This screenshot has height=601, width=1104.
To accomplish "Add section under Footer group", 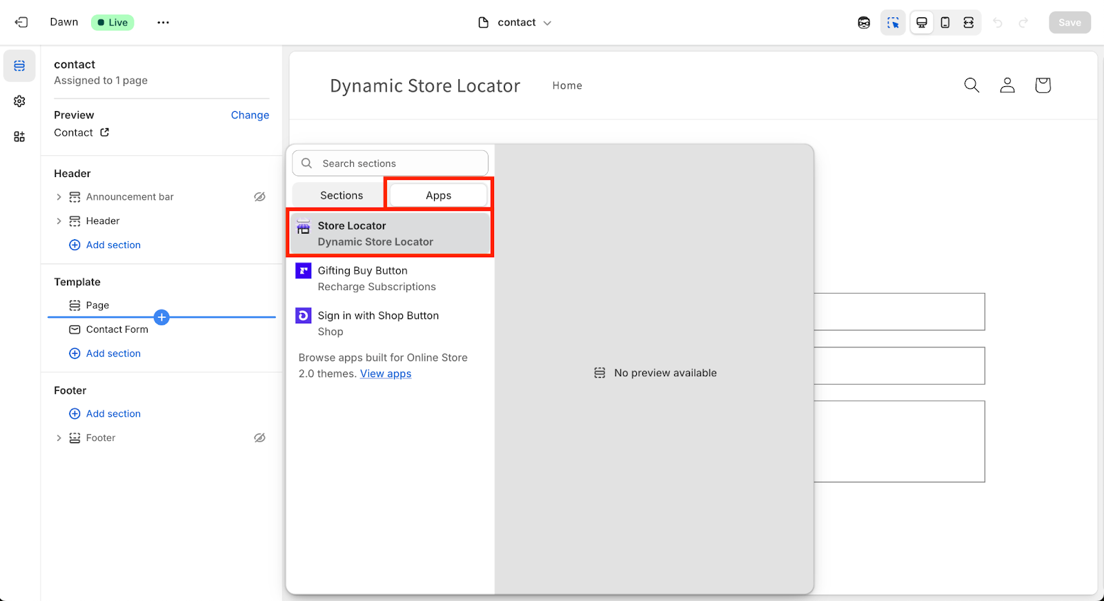I will click(105, 414).
